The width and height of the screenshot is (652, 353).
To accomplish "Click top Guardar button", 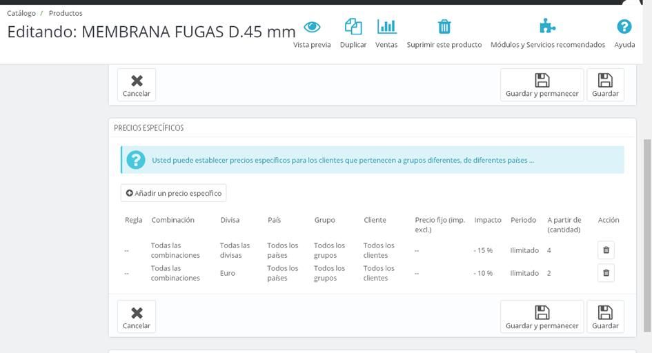I will click(605, 85).
